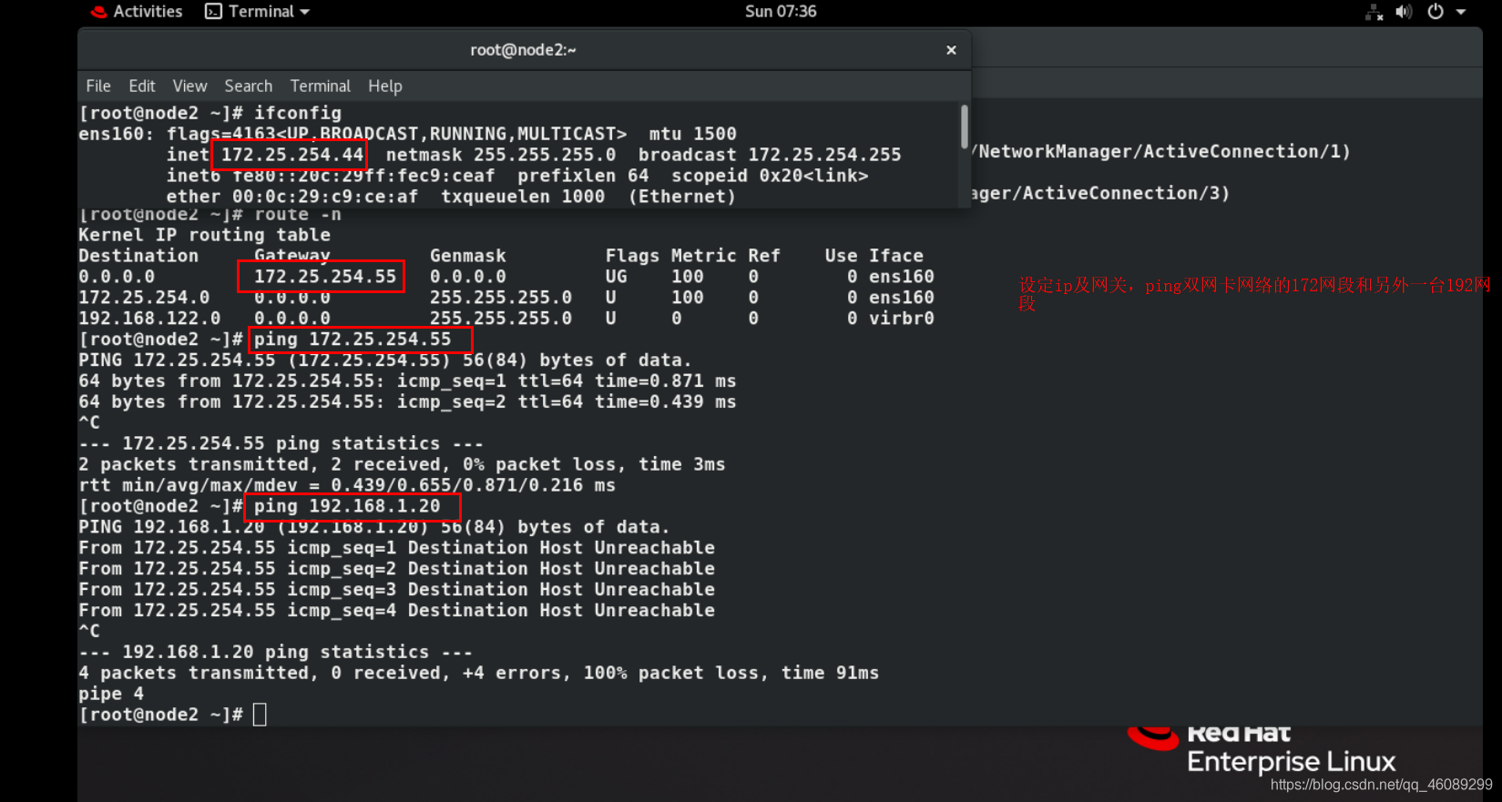The image size is (1502, 802).
Task: Click '192.168.1.20 ping statistics' line
Action: tap(275, 653)
